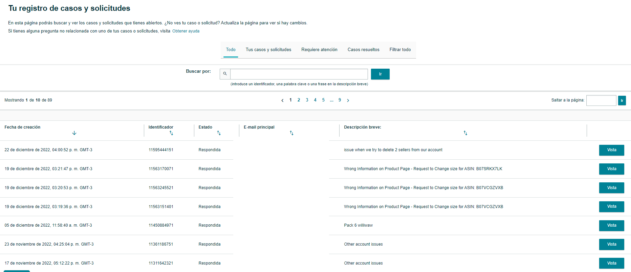This screenshot has height=272, width=631.
Task: Go to page 3
Action: point(307,100)
